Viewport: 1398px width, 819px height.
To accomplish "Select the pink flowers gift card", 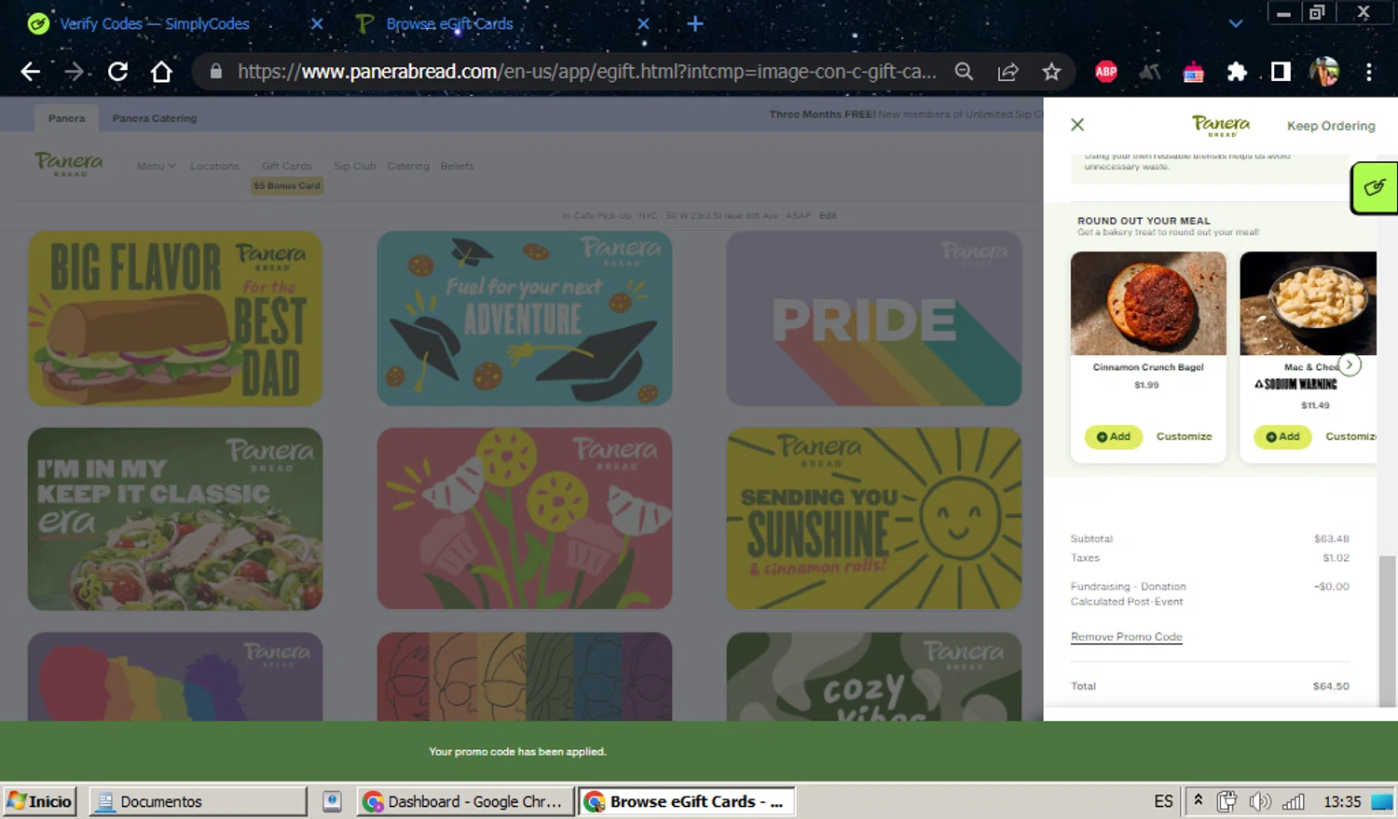I will tap(525, 519).
